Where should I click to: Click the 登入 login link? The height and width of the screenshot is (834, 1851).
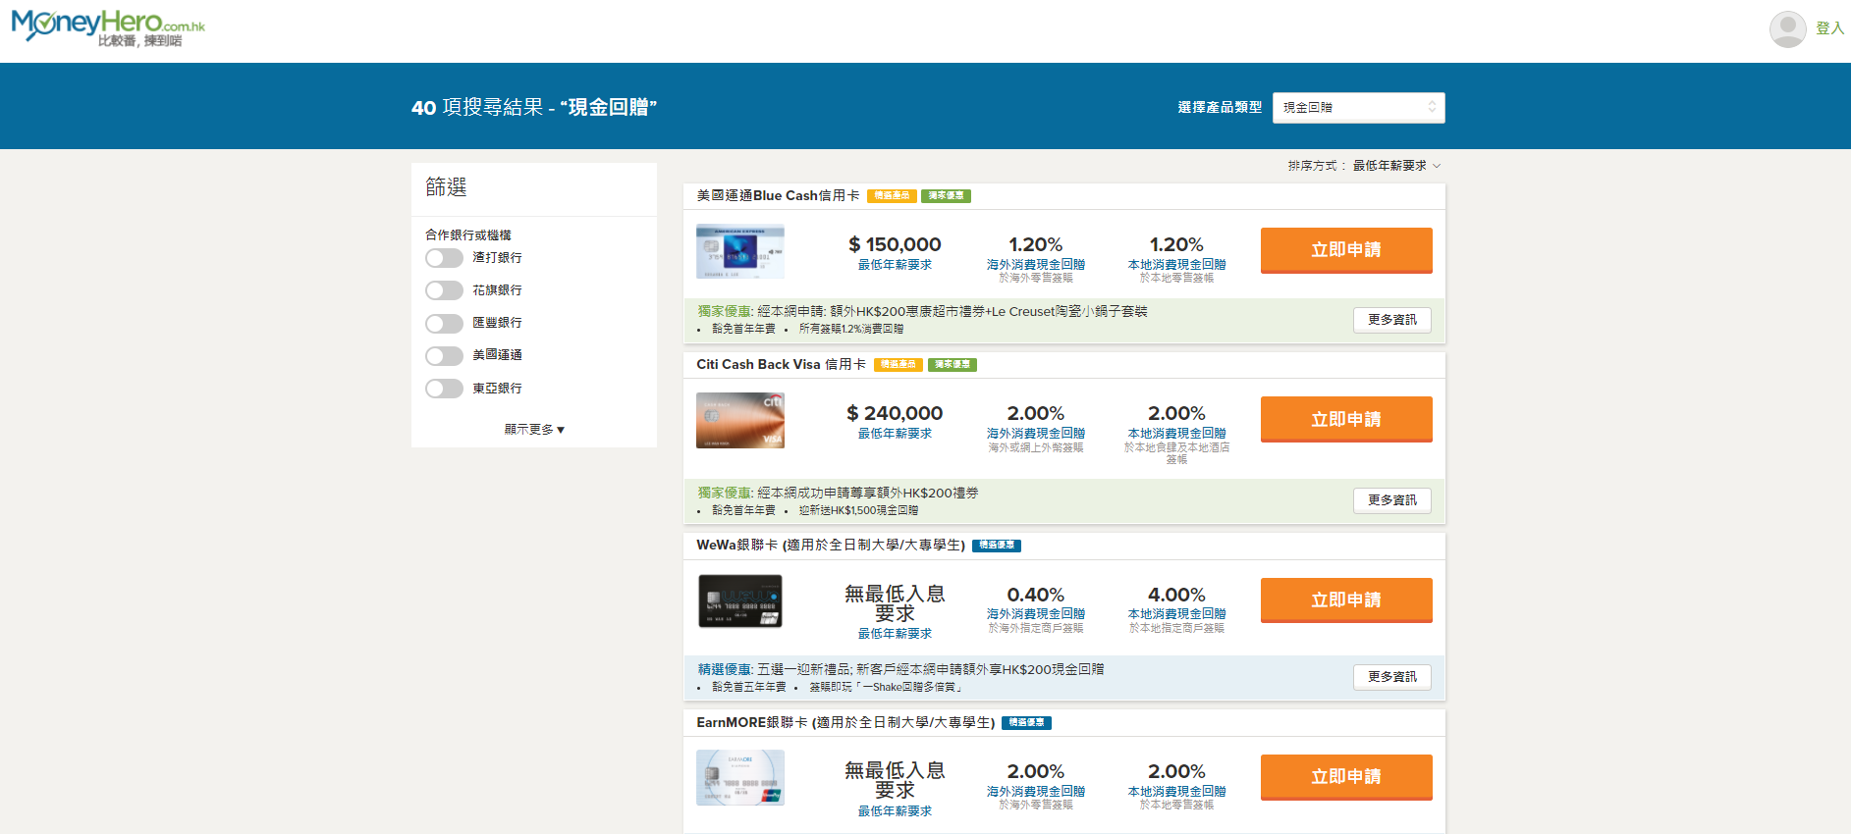click(1829, 28)
